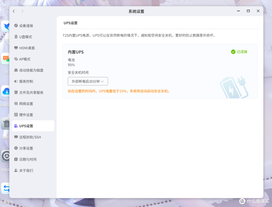The height and width of the screenshot is (207, 272).
Task: Click the 文件及共享服务 icon
Action: tap(16, 93)
